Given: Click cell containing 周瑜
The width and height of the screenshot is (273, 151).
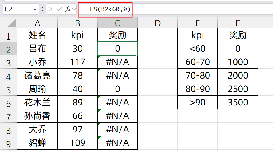Looking at the screenshot, I should [x=37, y=89].
